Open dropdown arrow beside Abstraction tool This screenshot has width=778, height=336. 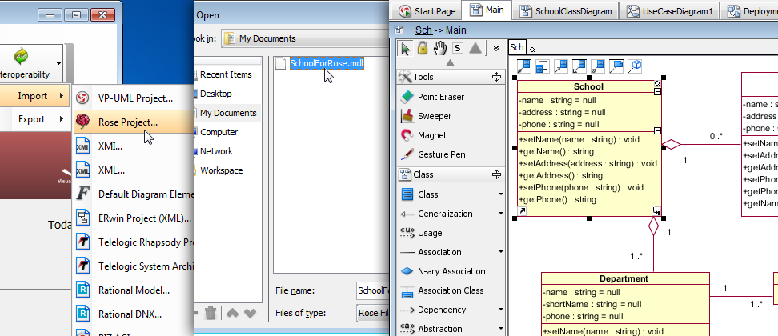pos(500,329)
